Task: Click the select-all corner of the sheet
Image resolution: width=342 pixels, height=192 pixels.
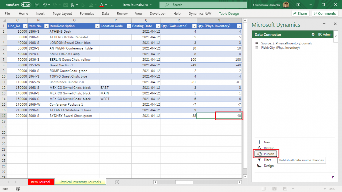Action: (x=4, y=20)
